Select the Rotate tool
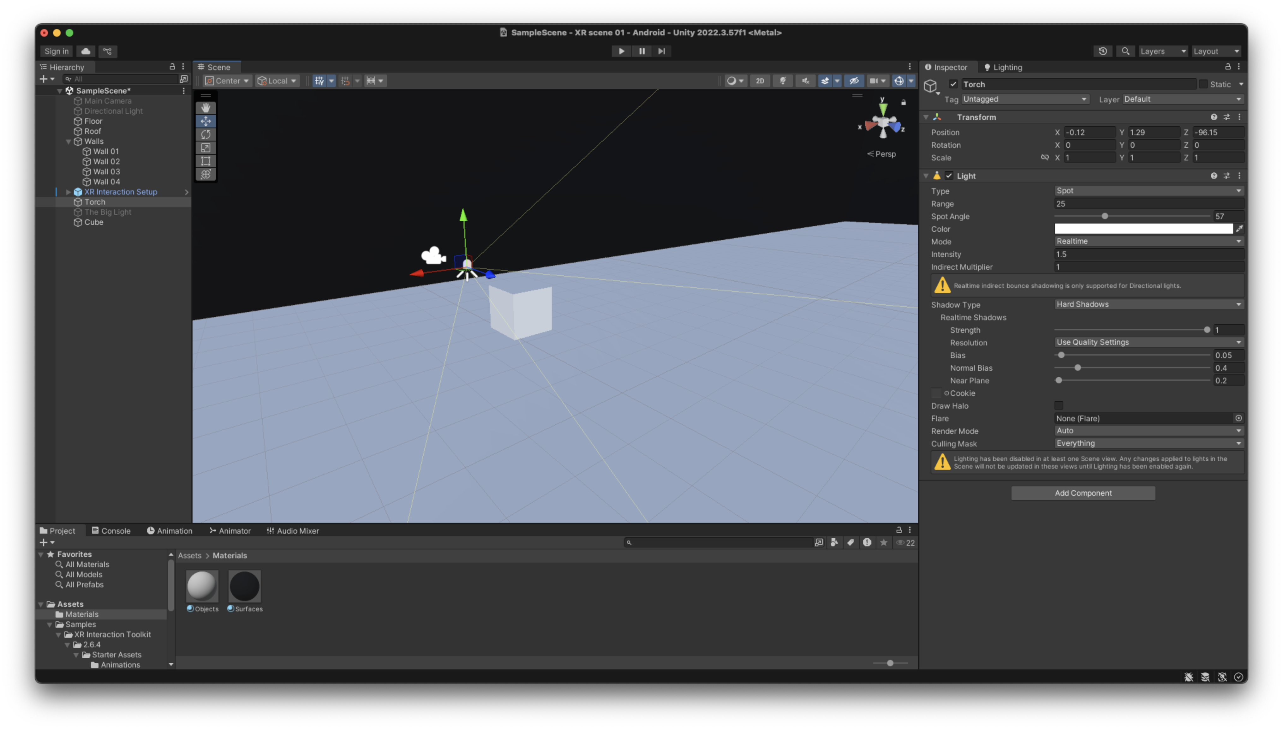This screenshot has height=730, width=1283. (x=206, y=135)
